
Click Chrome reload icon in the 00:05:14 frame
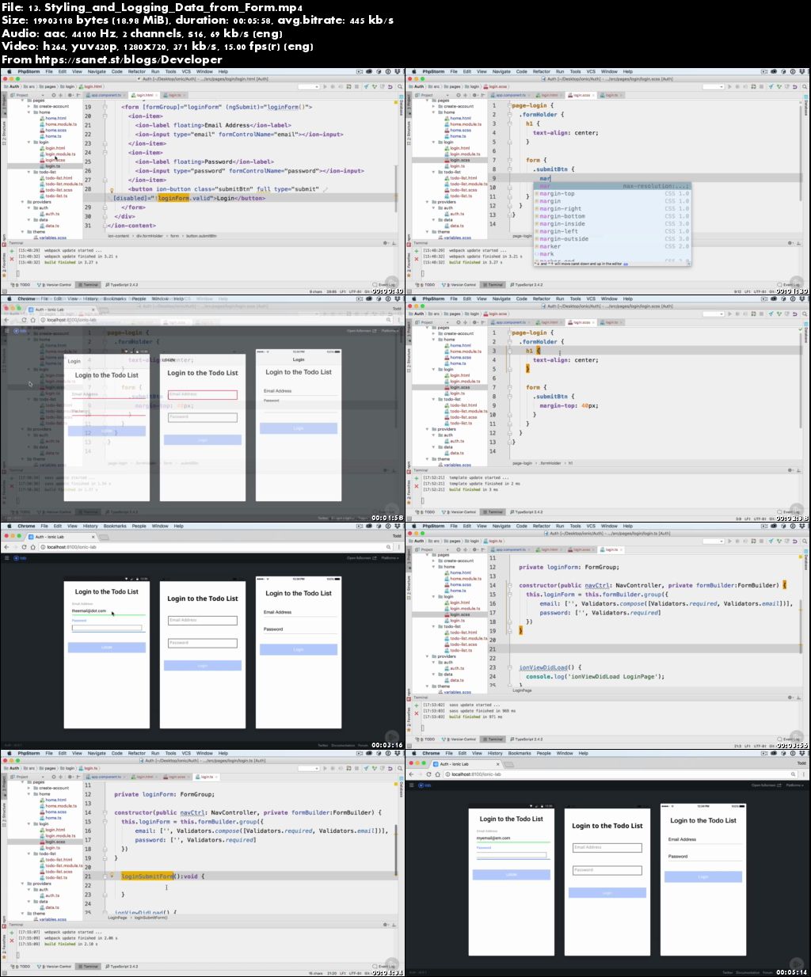428,774
